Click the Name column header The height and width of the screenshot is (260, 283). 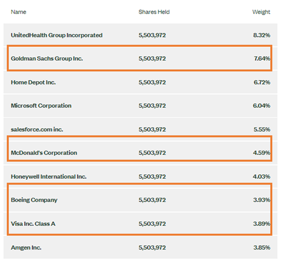point(18,12)
